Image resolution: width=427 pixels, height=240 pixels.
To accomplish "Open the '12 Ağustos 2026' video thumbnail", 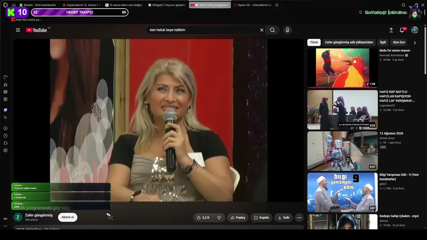I will [343, 151].
